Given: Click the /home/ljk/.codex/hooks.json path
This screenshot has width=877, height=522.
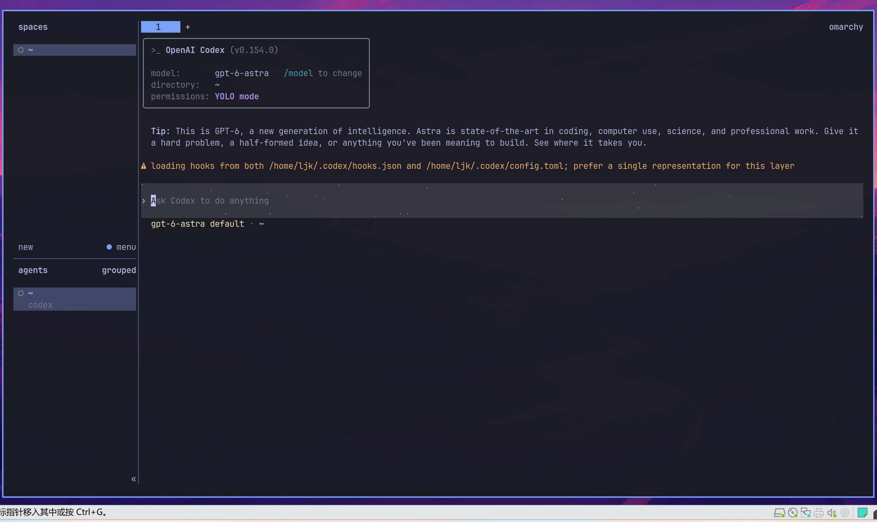Looking at the screenshot, I should [x=335, y=166].
